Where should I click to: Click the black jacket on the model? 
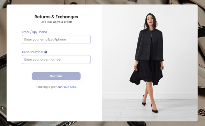(148, 43)
